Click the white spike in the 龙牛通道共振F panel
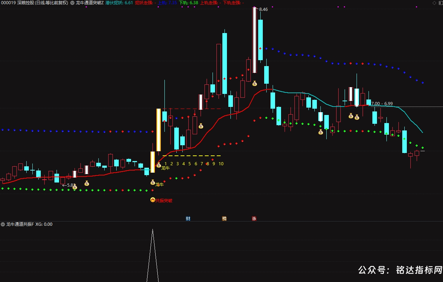The image size is (443, 282). 152,255
